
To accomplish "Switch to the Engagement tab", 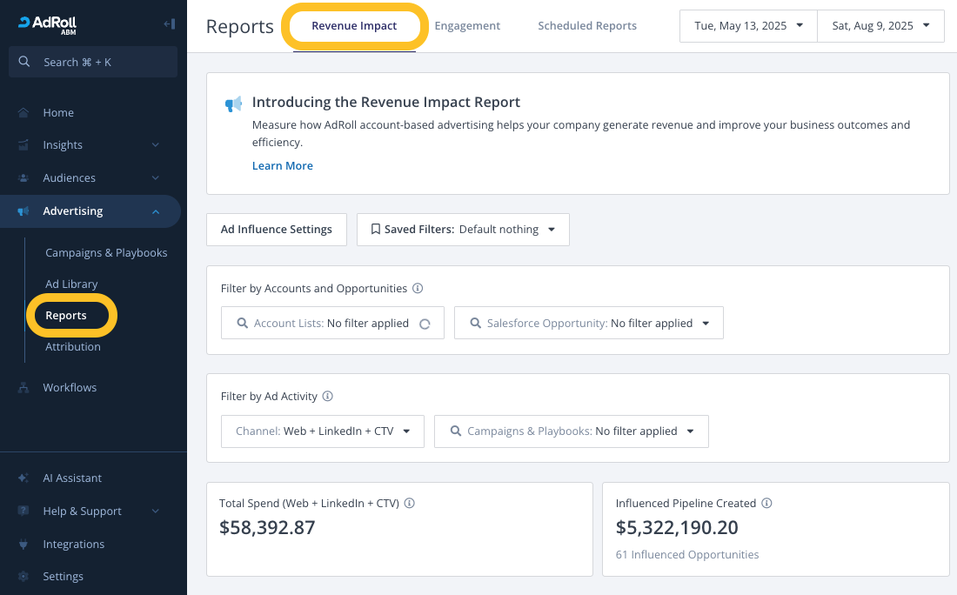I will [x=467, y=26].
